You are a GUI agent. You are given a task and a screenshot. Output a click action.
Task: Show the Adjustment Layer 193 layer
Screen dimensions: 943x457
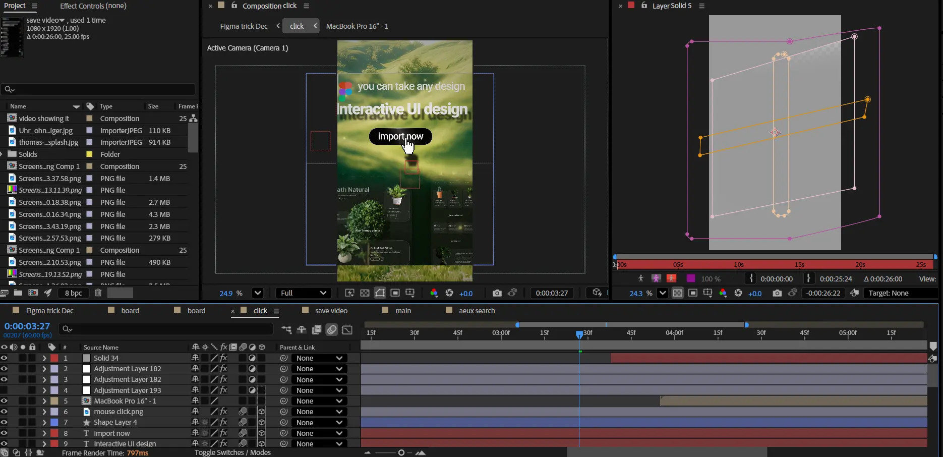(x=4, y=390)
